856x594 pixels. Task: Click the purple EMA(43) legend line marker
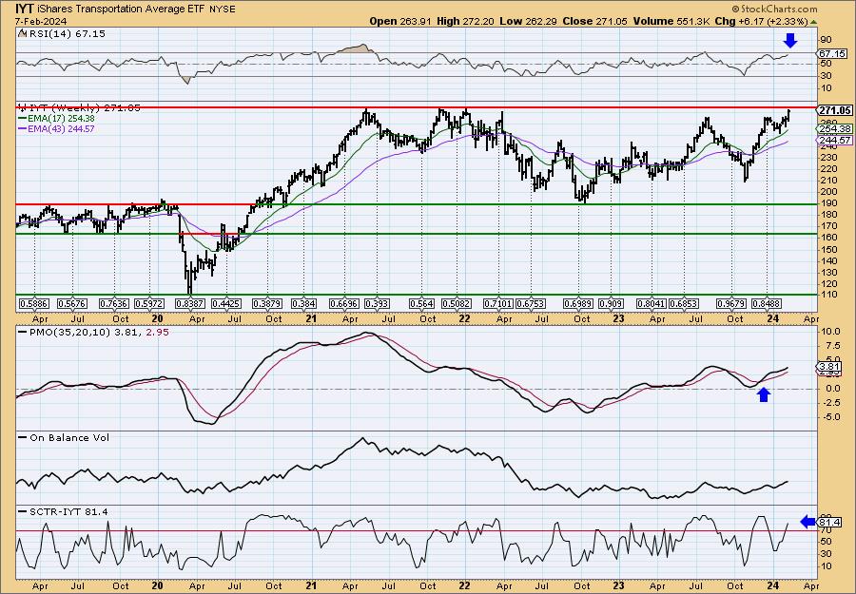click(x=22, y=128)
